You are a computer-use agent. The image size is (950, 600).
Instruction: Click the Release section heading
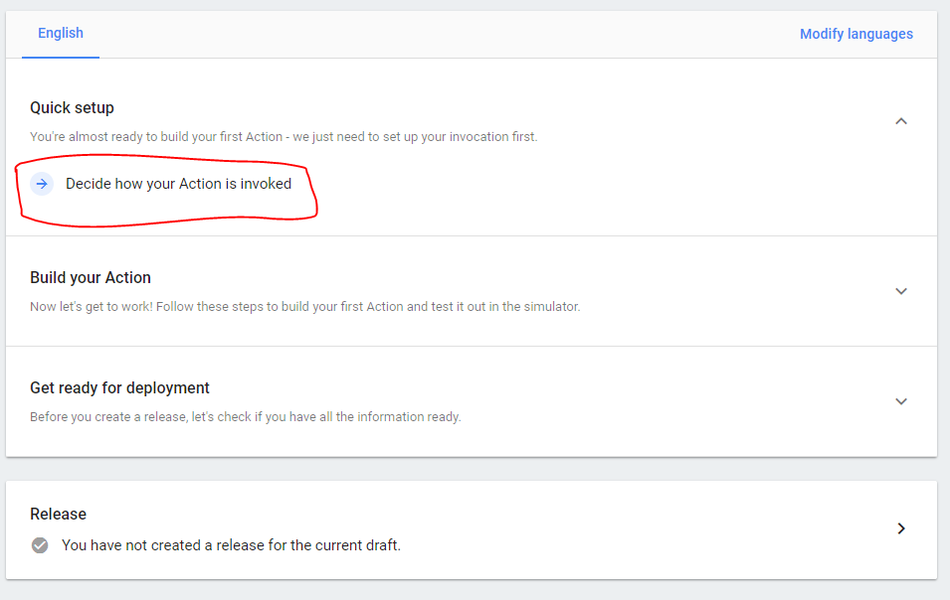tap(58, 514)
